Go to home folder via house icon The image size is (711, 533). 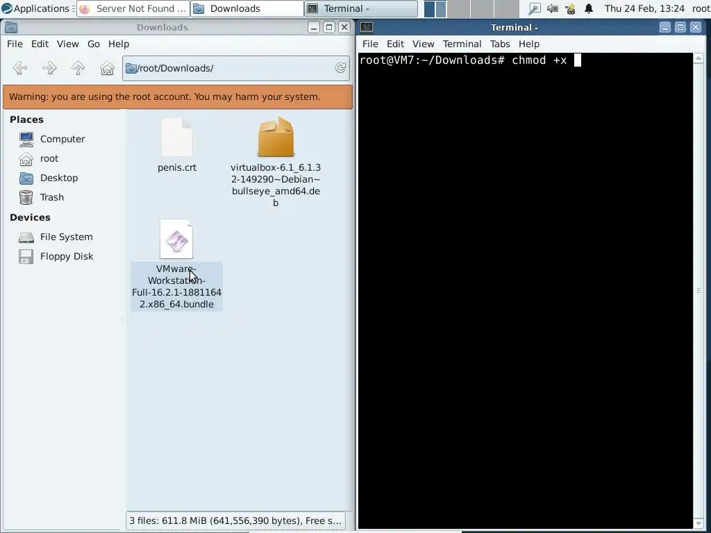(107, 68)
